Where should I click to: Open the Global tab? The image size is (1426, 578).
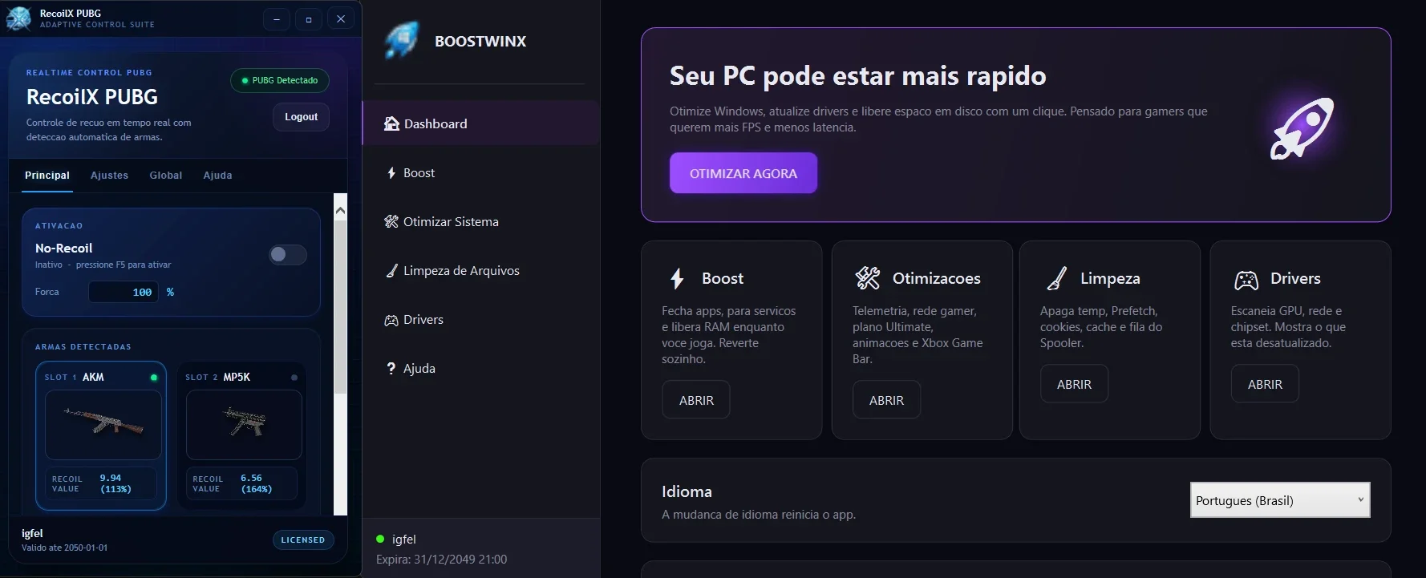click(x=166, y=175)
